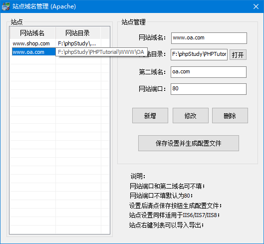The image size is (264, 244).
Task: Click the 网站域名 column header
Action: click(x=32, y=33)
